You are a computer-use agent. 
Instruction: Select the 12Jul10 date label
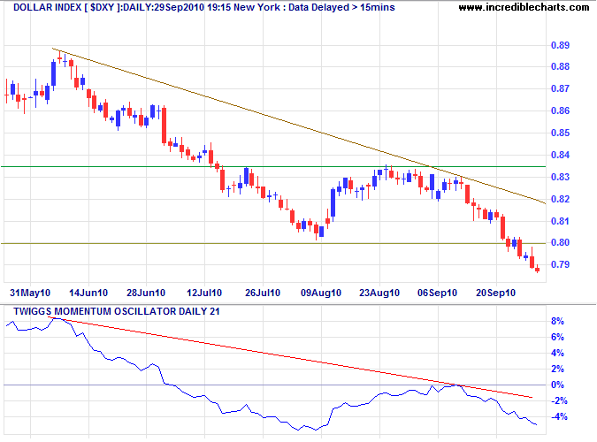coord(204,293)
